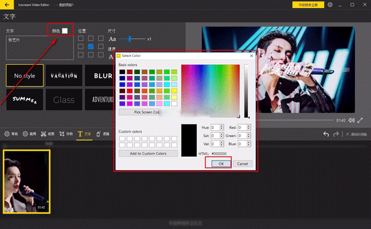Click the Red value field
371x229 pixels.
(x=242, y=128)
